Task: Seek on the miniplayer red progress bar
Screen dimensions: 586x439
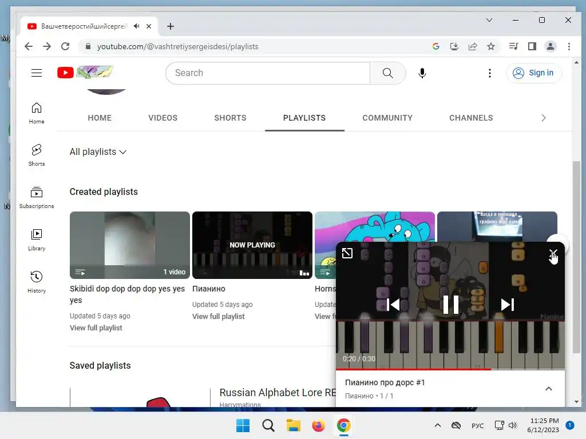Action: [x=450, y=369]
